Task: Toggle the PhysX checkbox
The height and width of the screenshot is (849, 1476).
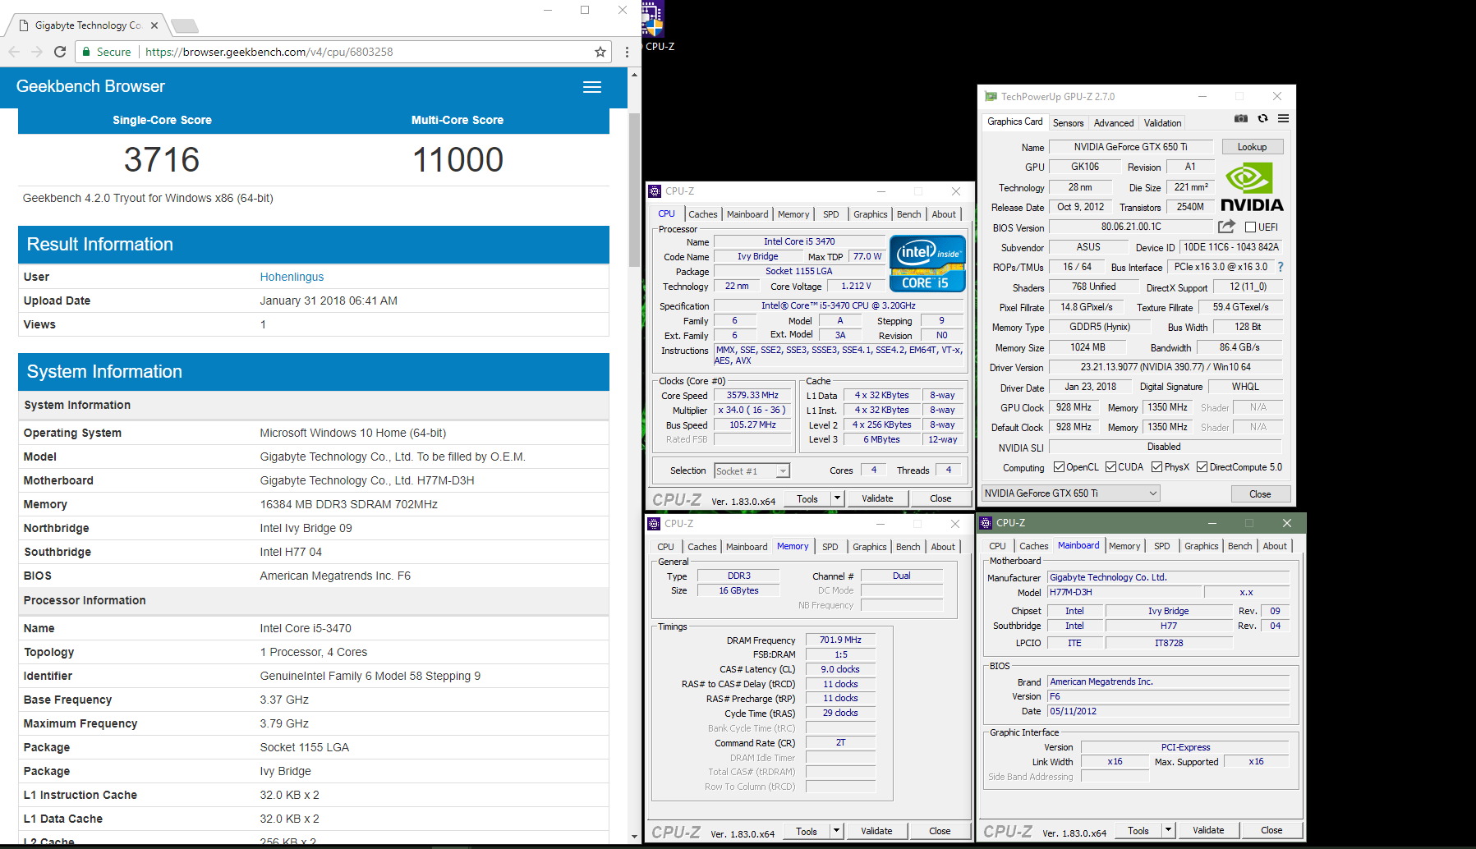Action: click(1157, 467)
